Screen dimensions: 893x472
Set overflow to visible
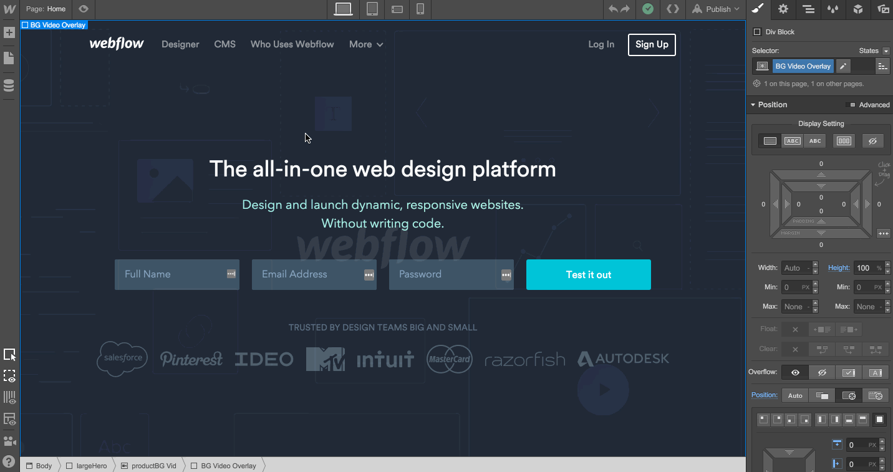click(x=795, y=372)
